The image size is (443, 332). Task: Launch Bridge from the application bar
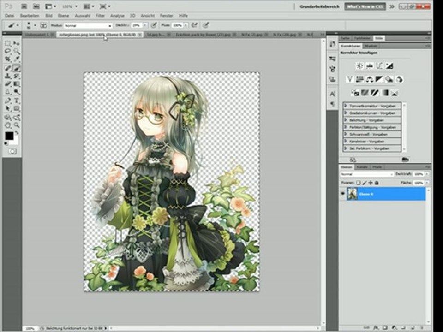pyautogui.click(x=24, y=6)
